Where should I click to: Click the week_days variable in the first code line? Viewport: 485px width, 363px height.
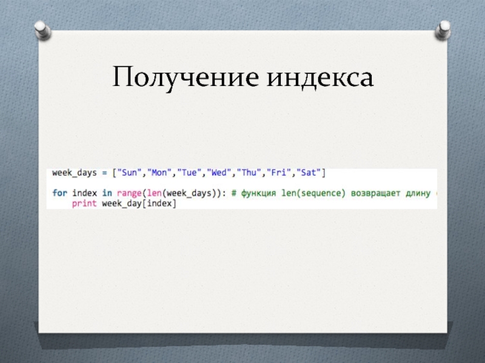(x=75, y=173)
